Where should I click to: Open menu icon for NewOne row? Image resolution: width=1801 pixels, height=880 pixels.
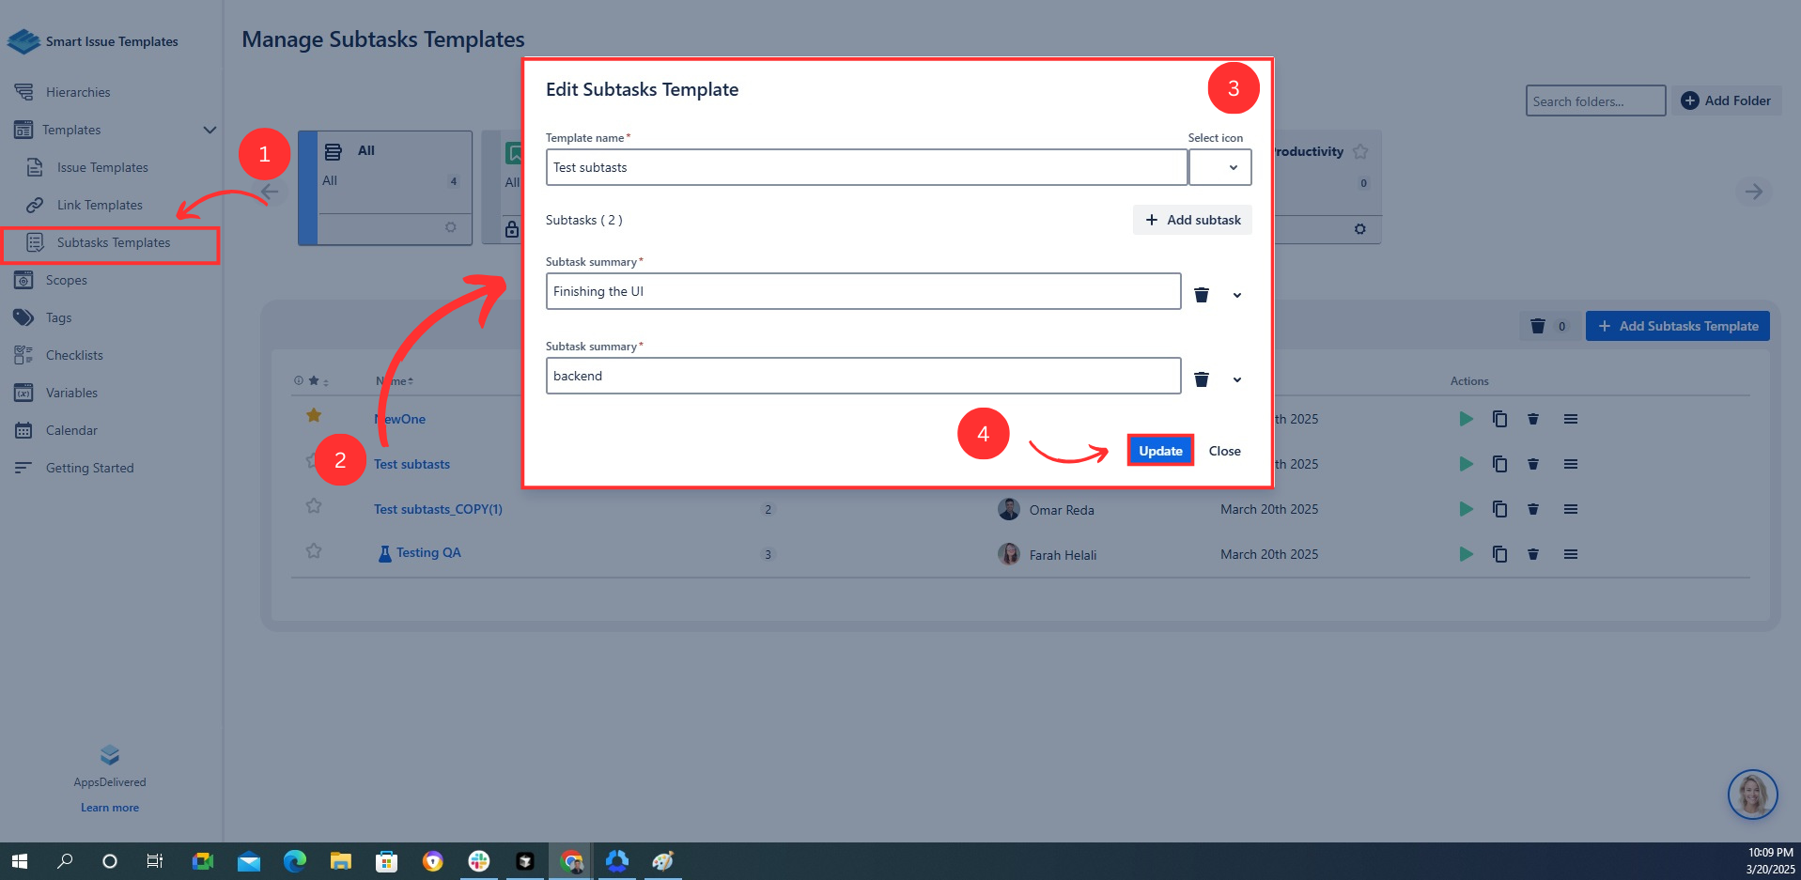(1570, 419)
